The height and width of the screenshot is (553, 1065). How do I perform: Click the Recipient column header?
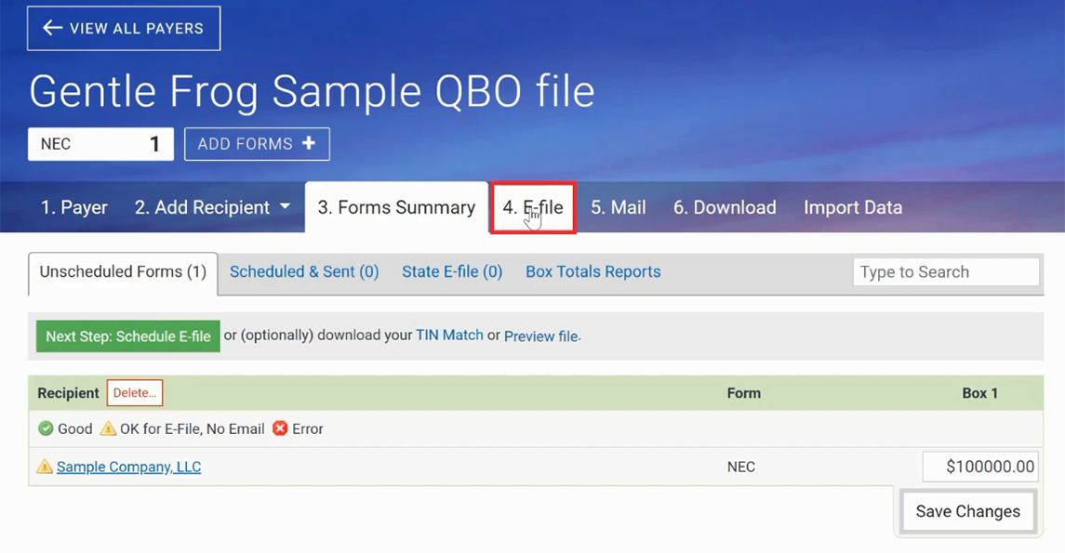(x=68, y=393)
